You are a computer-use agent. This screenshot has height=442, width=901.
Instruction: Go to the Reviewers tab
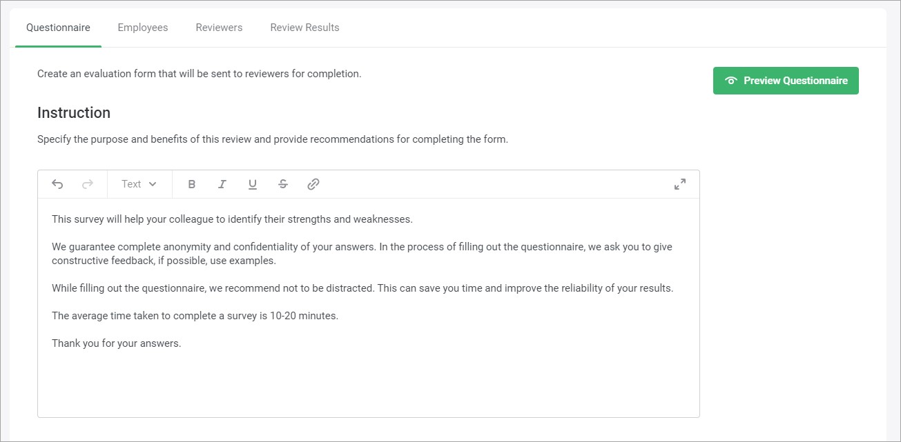pyautogui.click(x=219, y=28)
